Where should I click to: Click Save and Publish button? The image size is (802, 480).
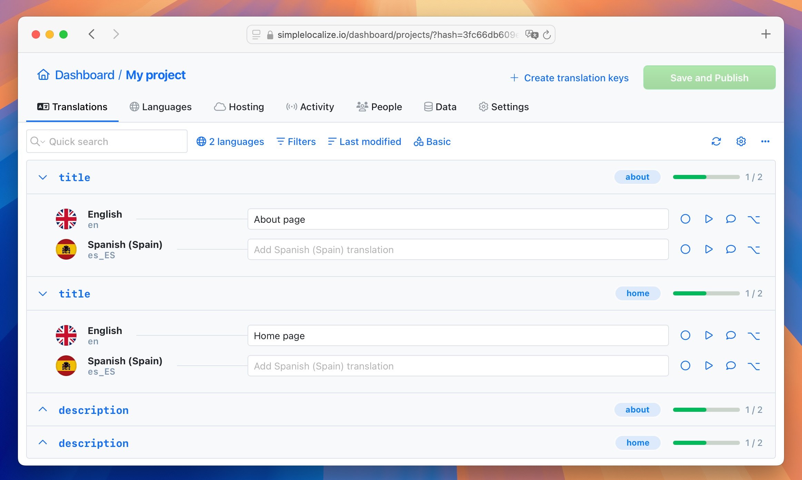coord(709,77)
